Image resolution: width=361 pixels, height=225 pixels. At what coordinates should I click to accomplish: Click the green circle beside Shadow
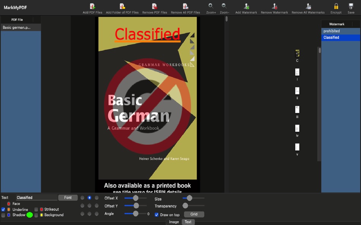pyautogui.click(x=30, y=215)
